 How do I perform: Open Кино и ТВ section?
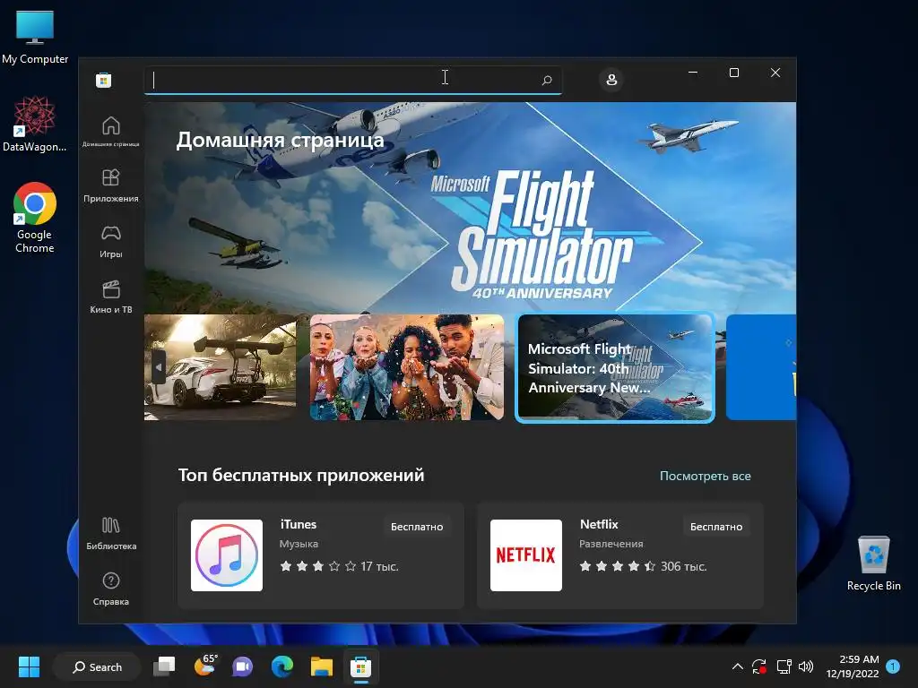coord(110,297)
